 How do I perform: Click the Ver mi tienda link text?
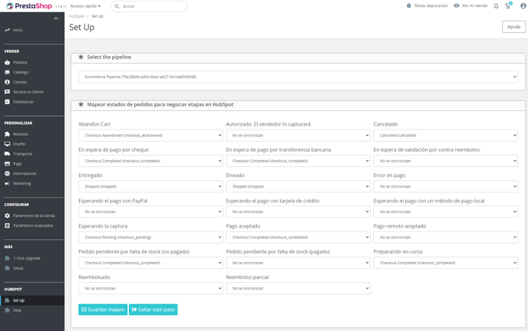pos(474,5)
